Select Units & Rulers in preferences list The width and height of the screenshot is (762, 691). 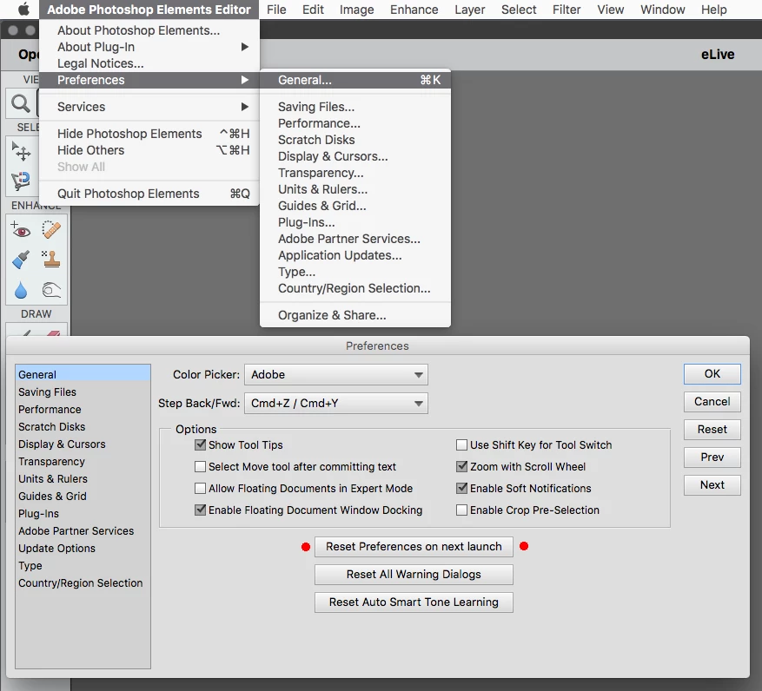pos(83,479)
